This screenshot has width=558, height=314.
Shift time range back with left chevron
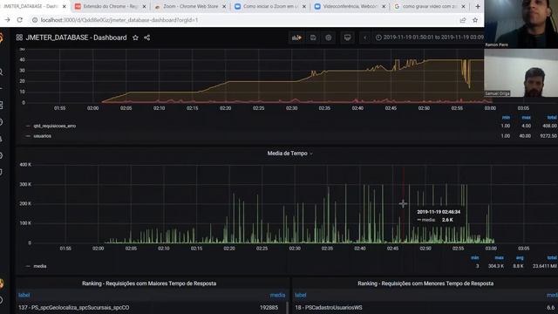pyautogui.click(x=364, y=38)
